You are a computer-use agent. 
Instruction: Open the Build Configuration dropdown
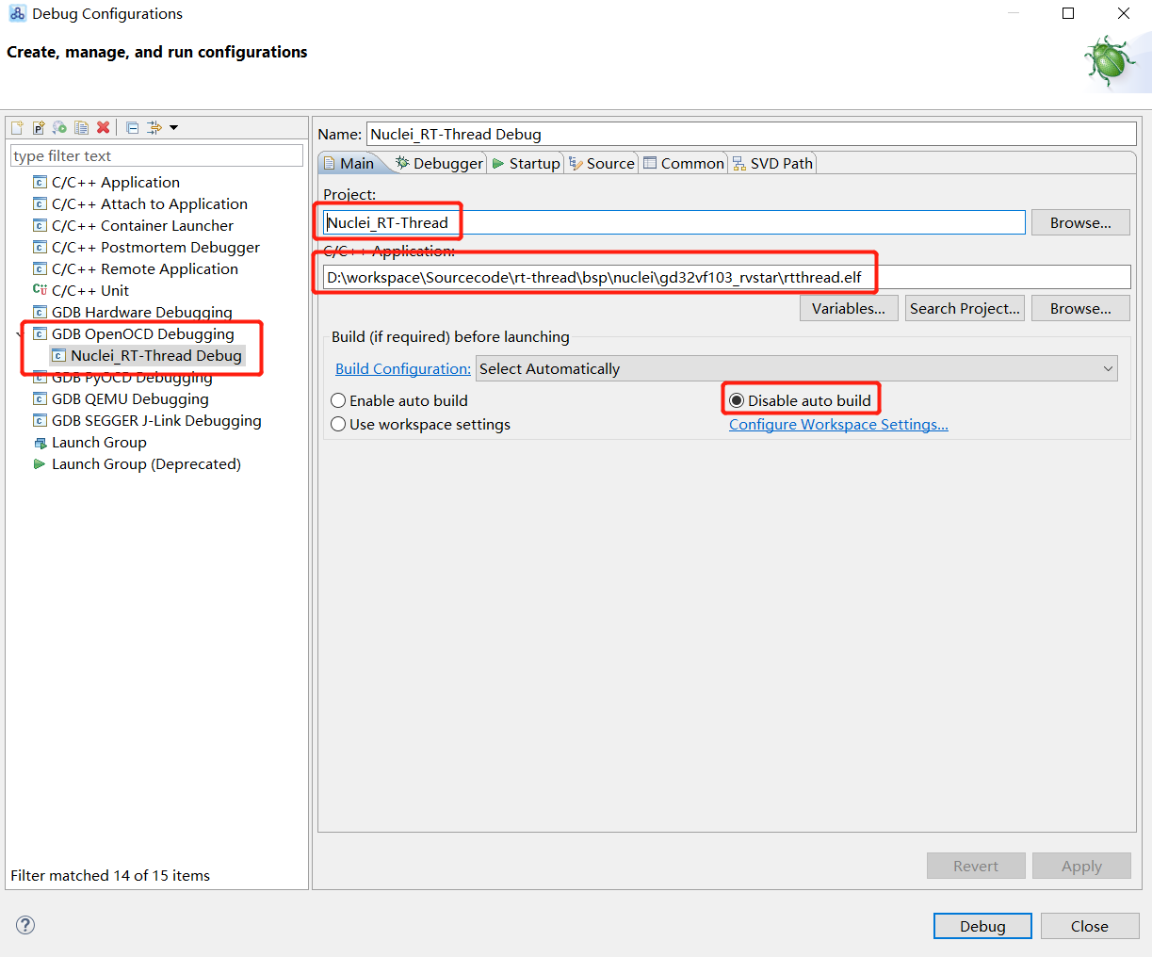pyautogui.click(x=796, y=368)
